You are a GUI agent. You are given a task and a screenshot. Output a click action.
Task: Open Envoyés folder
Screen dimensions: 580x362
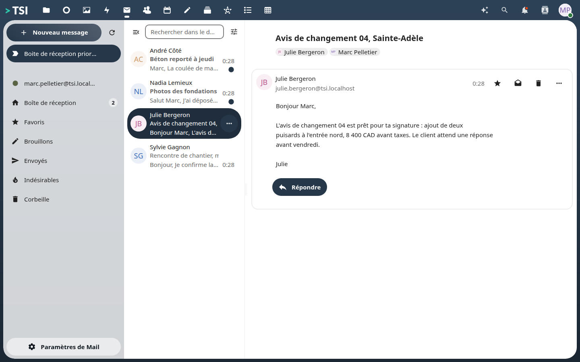pos(64,160)
